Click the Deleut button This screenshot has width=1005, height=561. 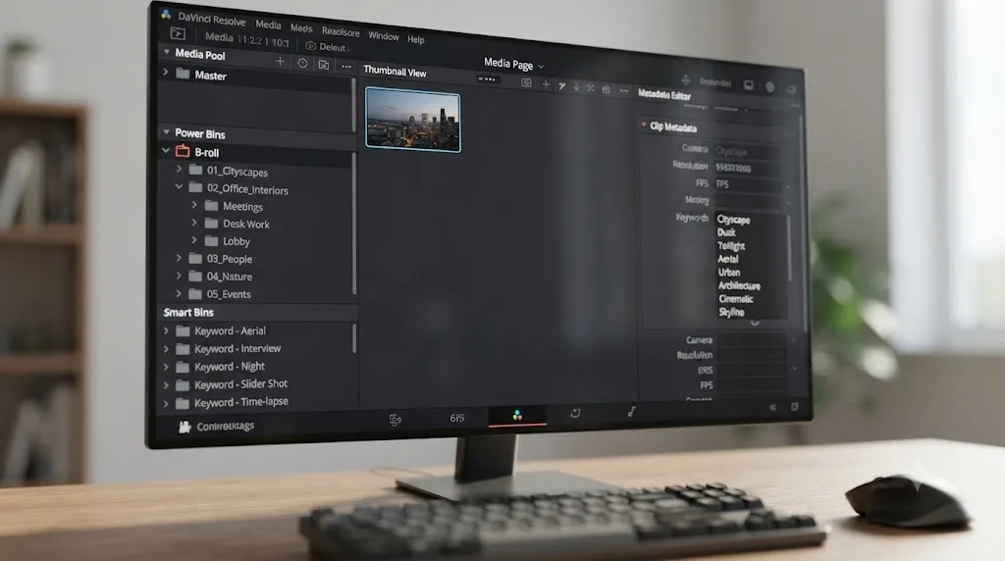[327, 47]
